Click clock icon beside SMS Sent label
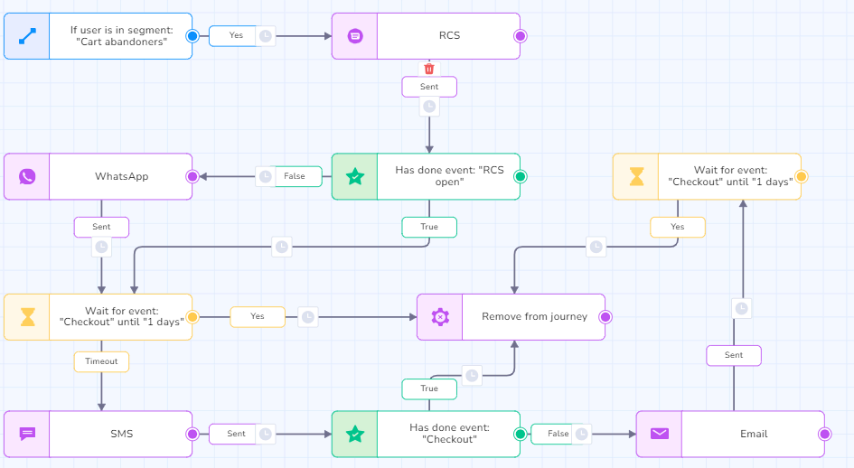This screenshot has height=468, width=854. (x=265, y=434)
